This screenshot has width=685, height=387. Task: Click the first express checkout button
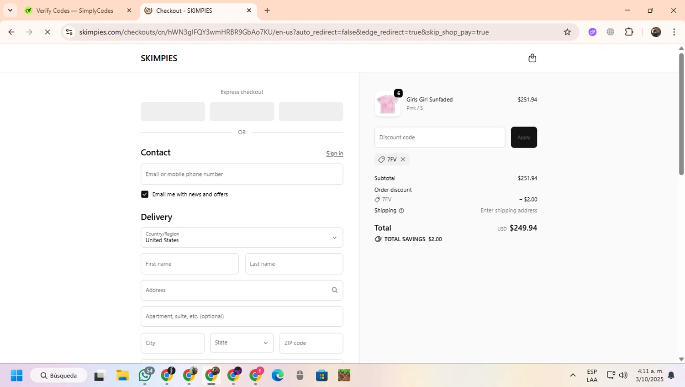(173, 111)
